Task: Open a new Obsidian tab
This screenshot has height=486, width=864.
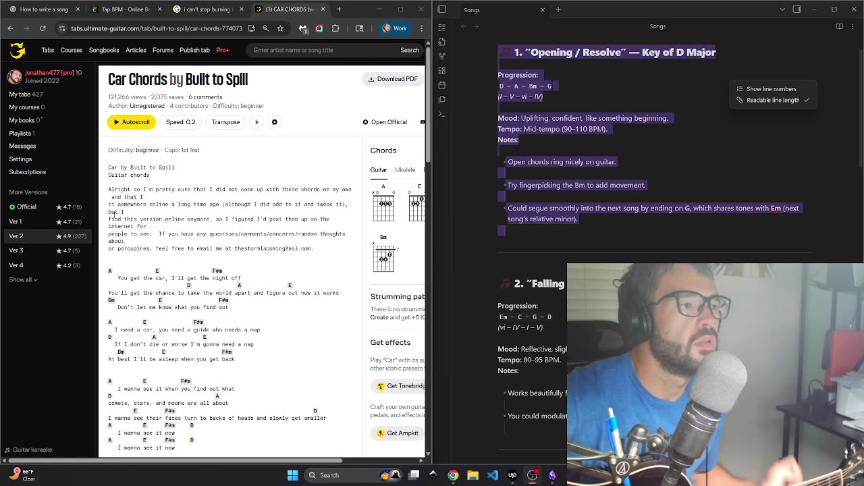Action: click(x=558, y=9)
